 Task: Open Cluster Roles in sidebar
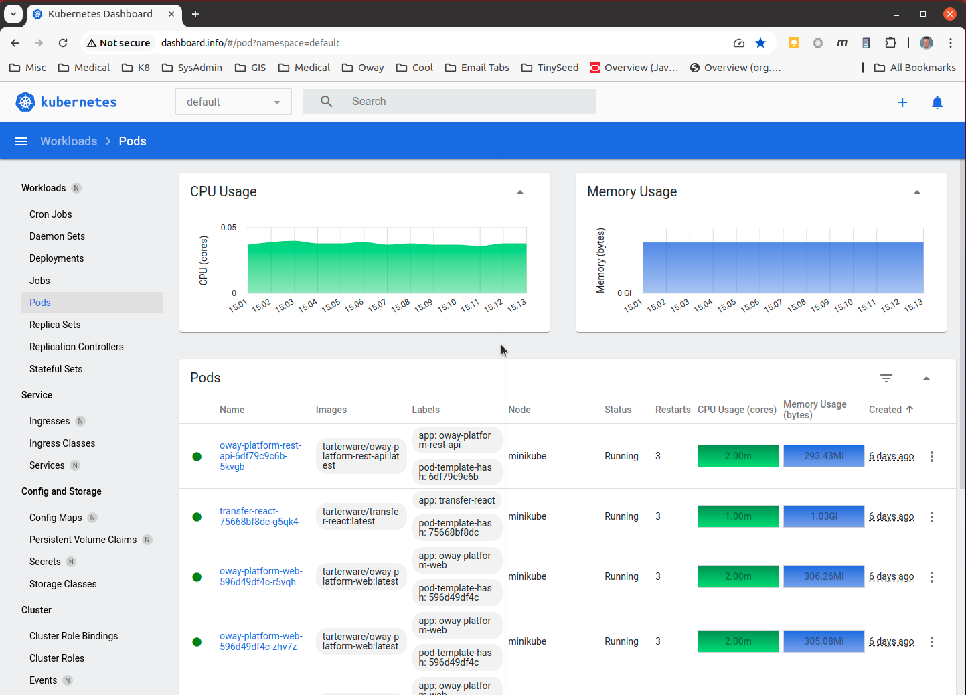(x=57, y=658)
